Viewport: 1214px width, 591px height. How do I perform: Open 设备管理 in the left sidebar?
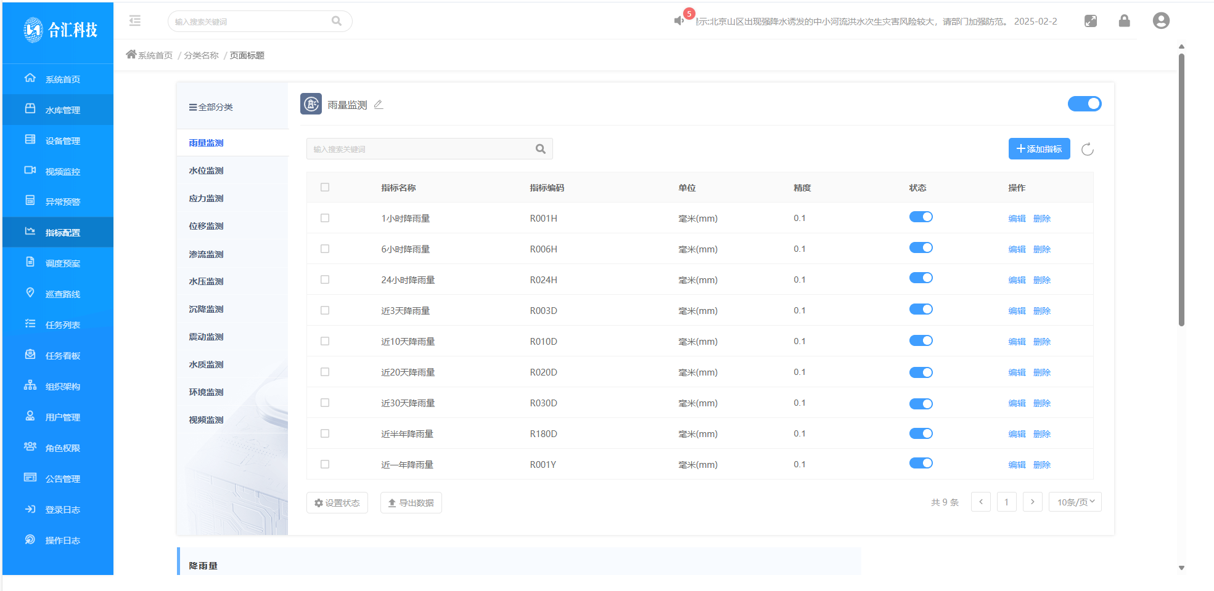pyautogui.click(x=62, y=141)
